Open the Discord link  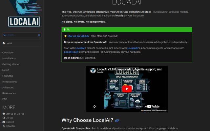coord(10,122)
